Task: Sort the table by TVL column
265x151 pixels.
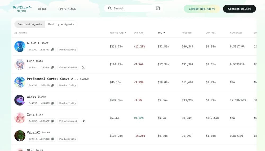Action: click(161, 33)
